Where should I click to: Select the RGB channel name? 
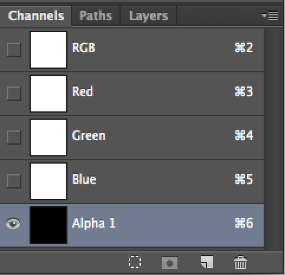click(83, 47)
